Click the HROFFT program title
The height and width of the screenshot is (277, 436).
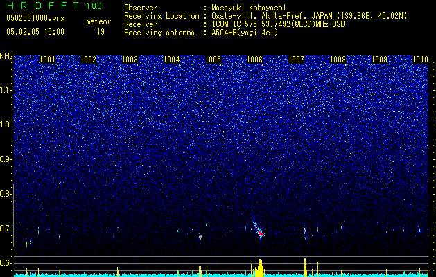point(43,6)
